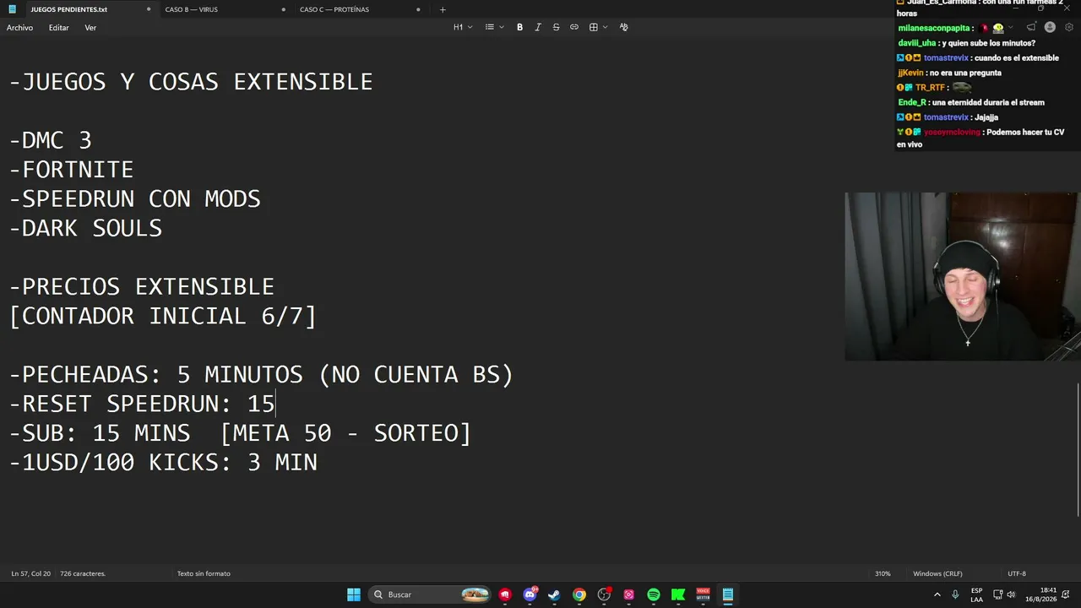Insert a link using the toolbar icon
Viewport: 1081px width, 608px height.
[574, 27]
